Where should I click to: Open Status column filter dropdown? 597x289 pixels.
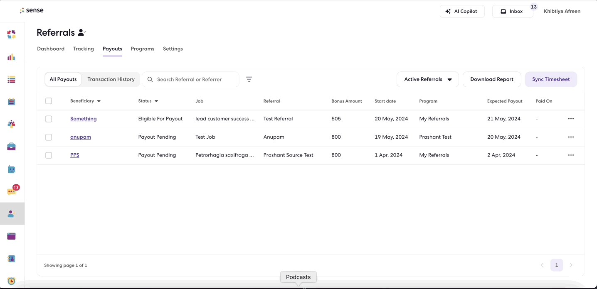[x=156, y=101]
